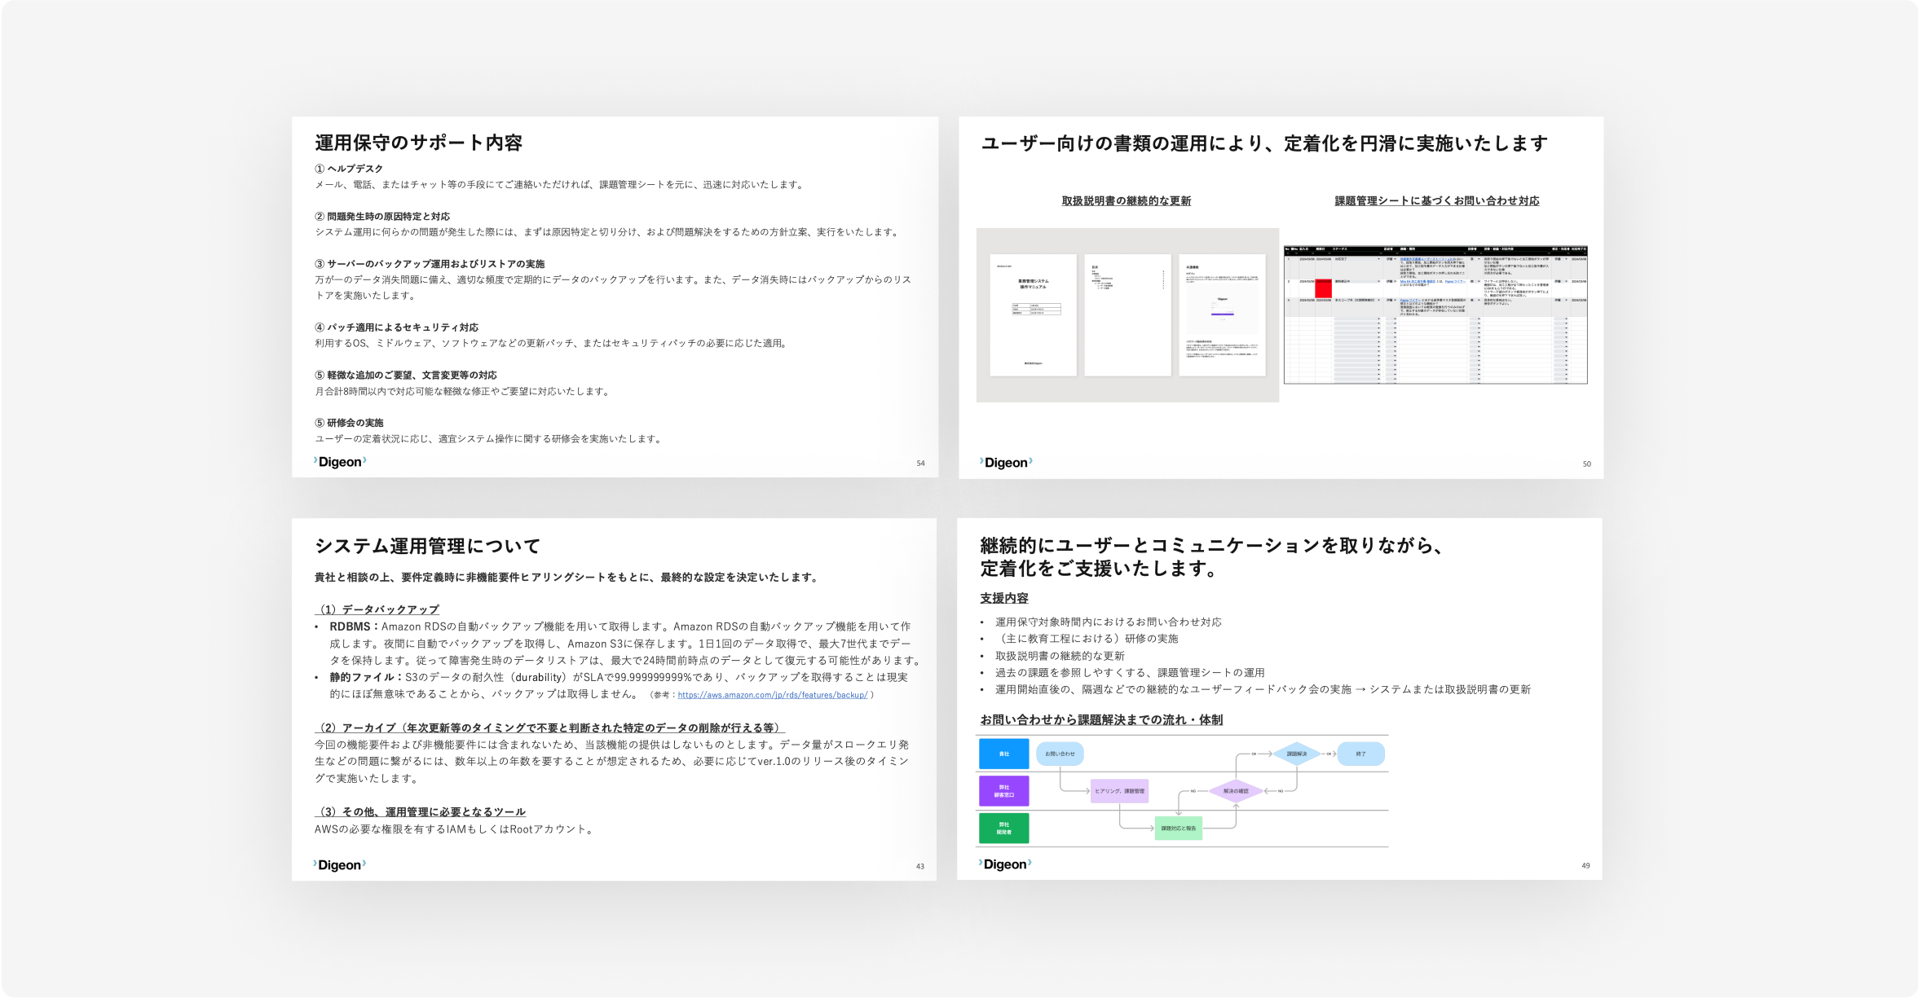
Task: Click the ヒアリング、課題管理 process box
Action: click(x=1119, y=791)
